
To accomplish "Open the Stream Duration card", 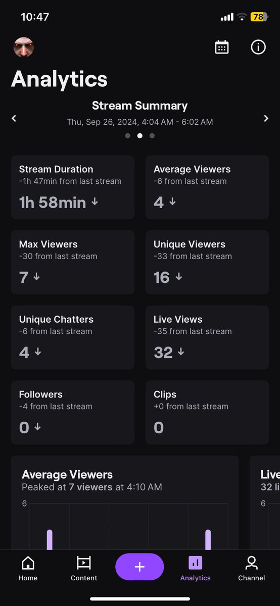I will 73,187.
